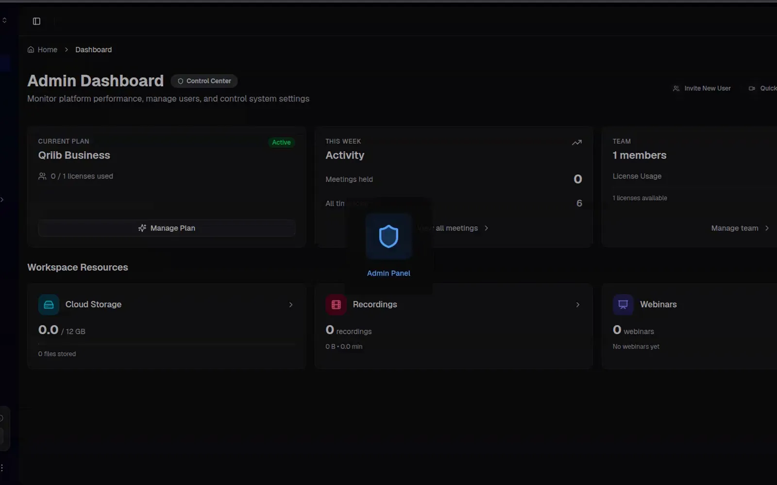The width and height of the screenshot is (777, 485).
Task: Click the Control Center badge
Action: pyautogui.click(x=204, y=81)
